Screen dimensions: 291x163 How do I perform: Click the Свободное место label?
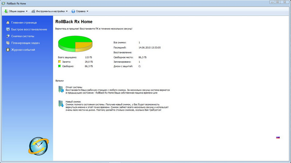click(x=123, y=57)
